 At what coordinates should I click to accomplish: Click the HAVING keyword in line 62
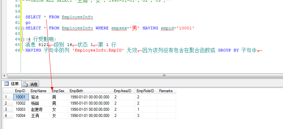150,28
